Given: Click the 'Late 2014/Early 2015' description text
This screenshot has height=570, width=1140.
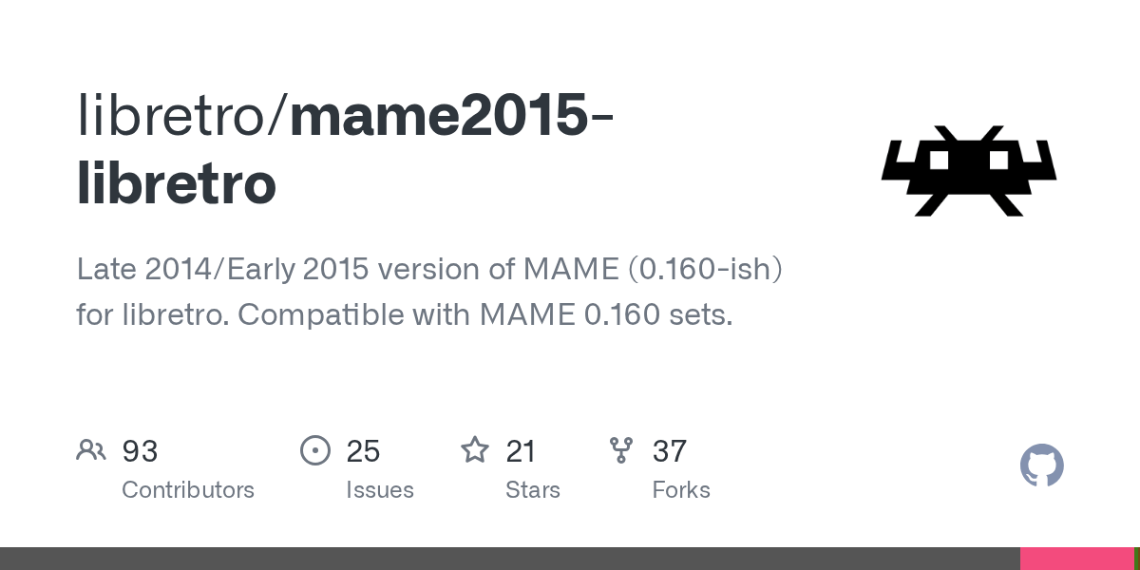Looking at the screenshot, I should tap(225, 269).
